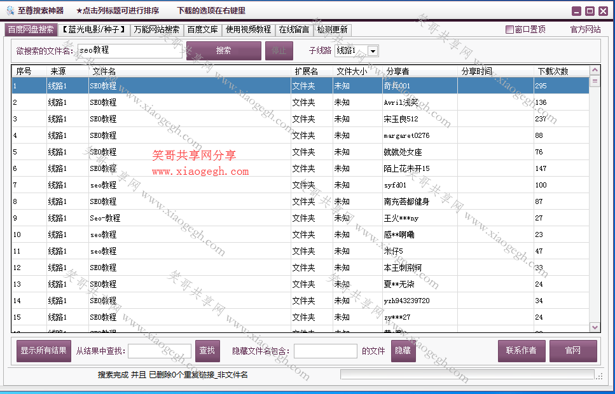
Task: Open the 【蓝光电影/种子】 tab
Action: click(93, 30)
